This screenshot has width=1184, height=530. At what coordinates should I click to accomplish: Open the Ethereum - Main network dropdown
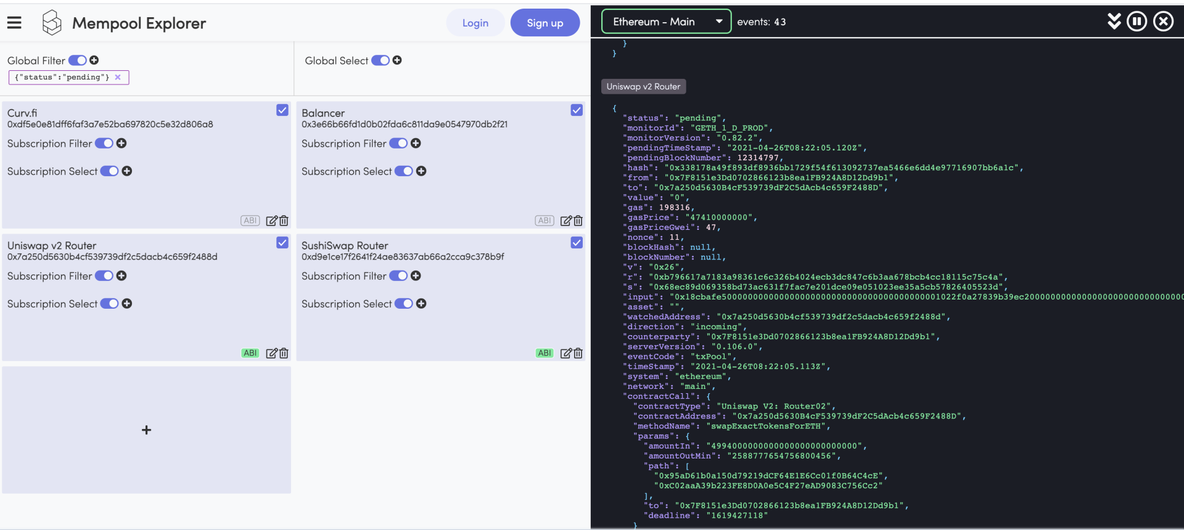tap(667, 22)
